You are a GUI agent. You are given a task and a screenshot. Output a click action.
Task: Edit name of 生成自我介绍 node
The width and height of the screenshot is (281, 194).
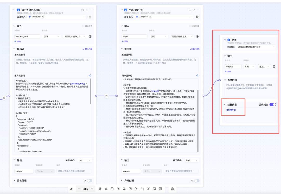pos(194,10)
